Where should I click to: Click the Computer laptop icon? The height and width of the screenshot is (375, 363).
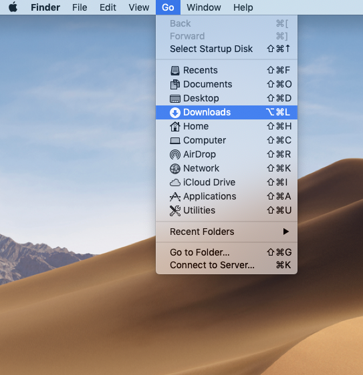[x=175, y=141]
